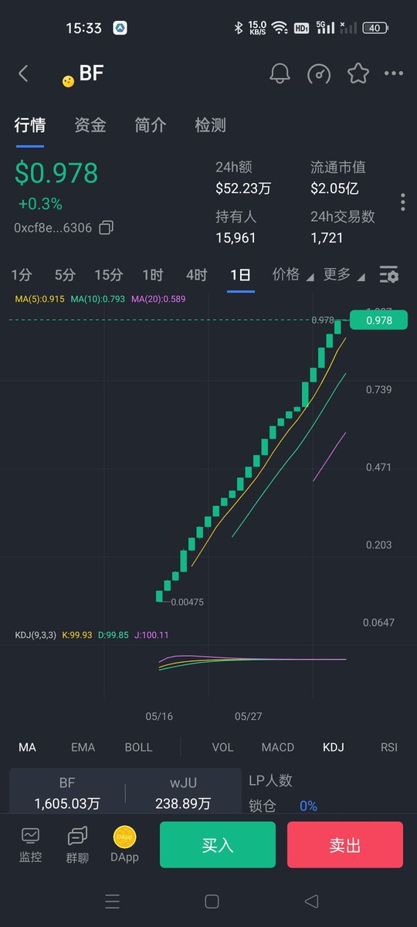Copy contract address 0xcf8e...6306 icon
The image size is (417, 927).
pos(107,228)
